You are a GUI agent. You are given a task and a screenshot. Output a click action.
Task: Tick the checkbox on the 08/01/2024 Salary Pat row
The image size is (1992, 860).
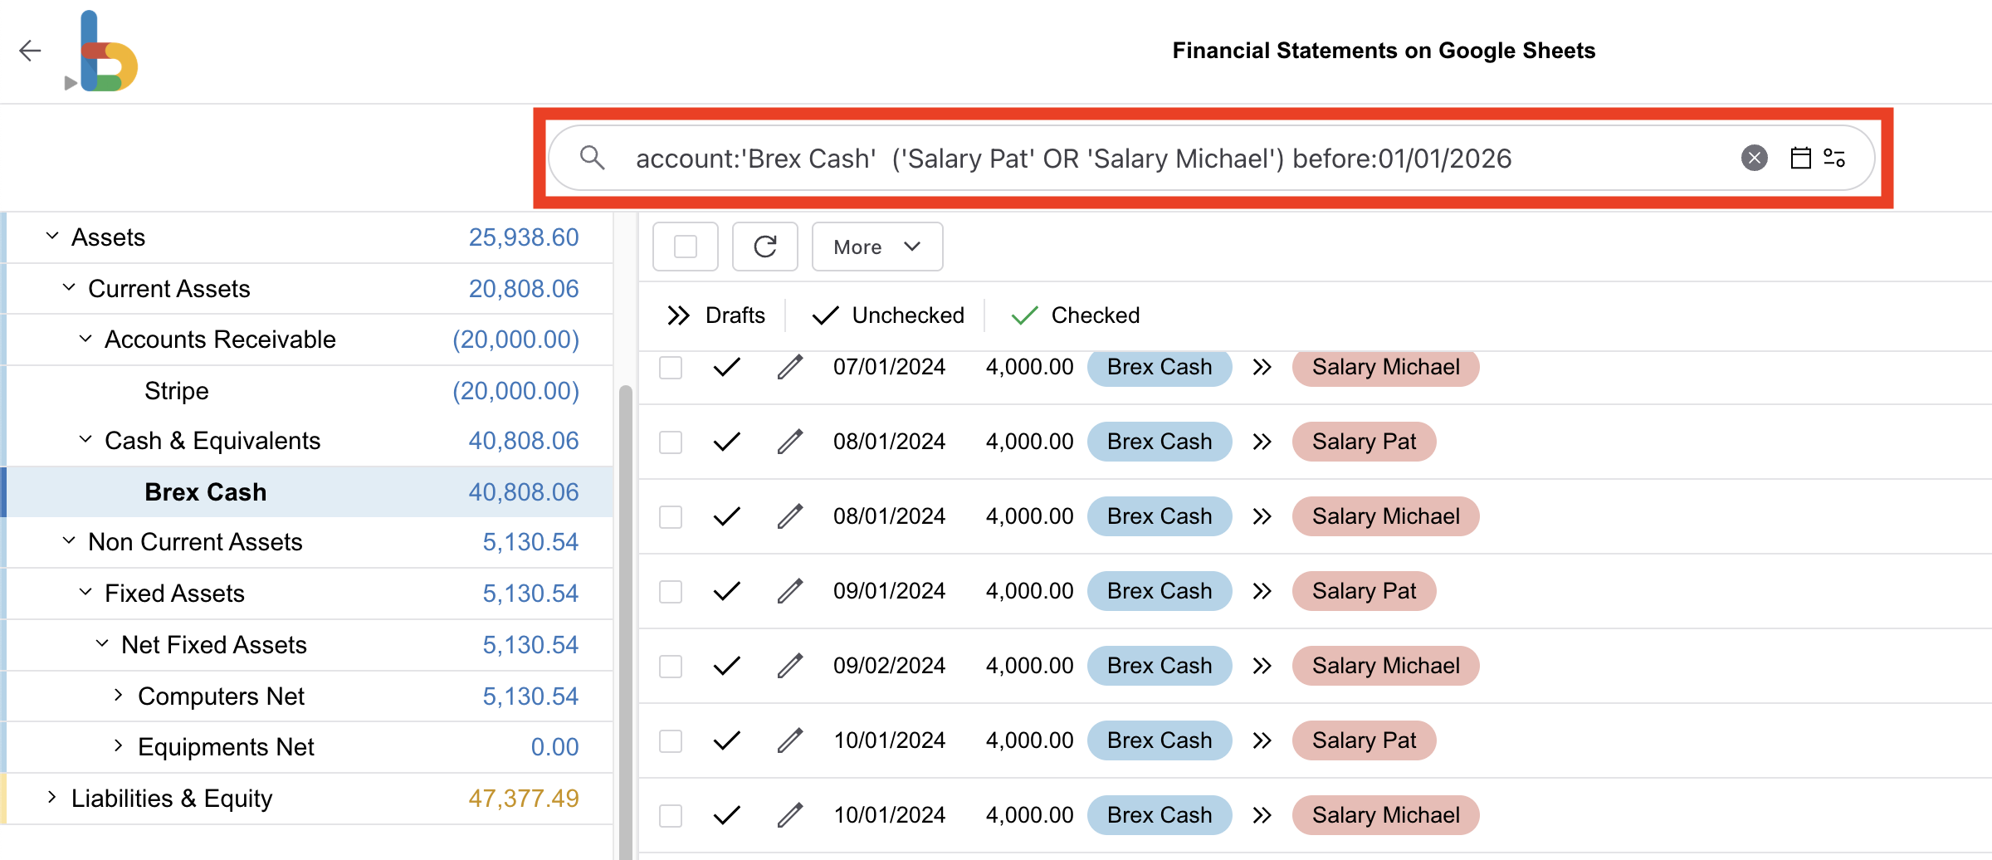[670, 441]
